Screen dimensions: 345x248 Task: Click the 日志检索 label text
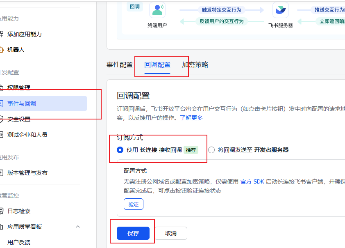(x=19, y=211)
